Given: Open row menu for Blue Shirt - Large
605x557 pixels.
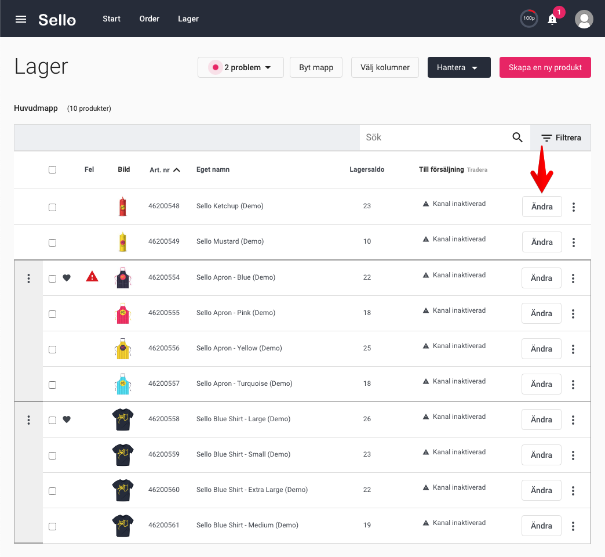Looking at the screenshot, I should click(573, 420).
